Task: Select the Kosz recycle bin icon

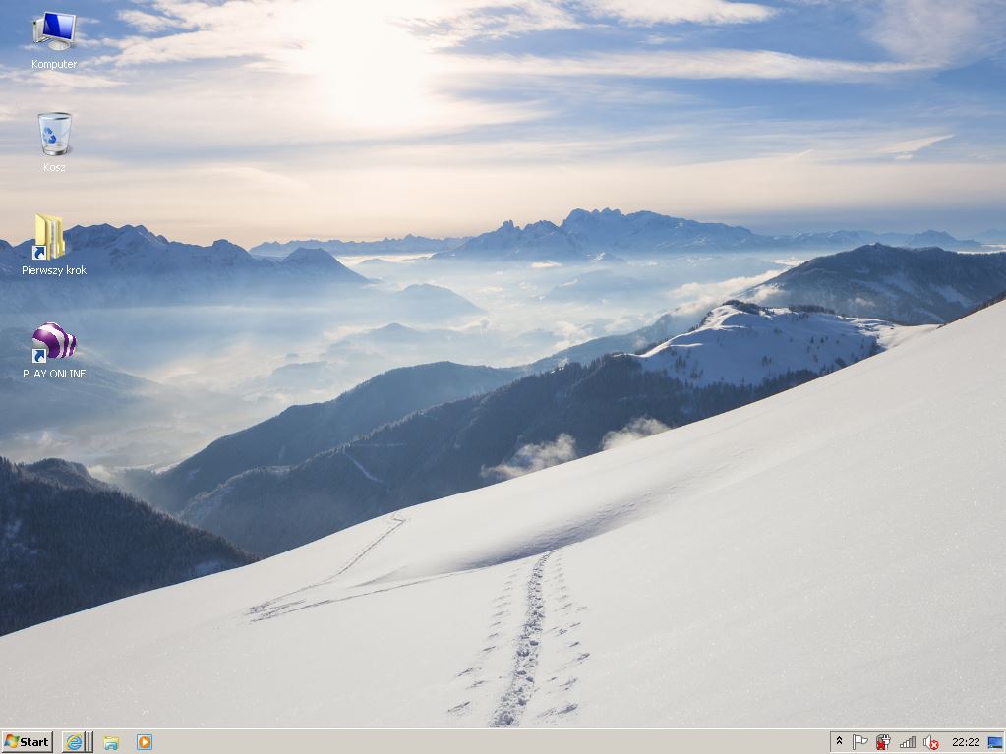Action: (x=54, y=142)
